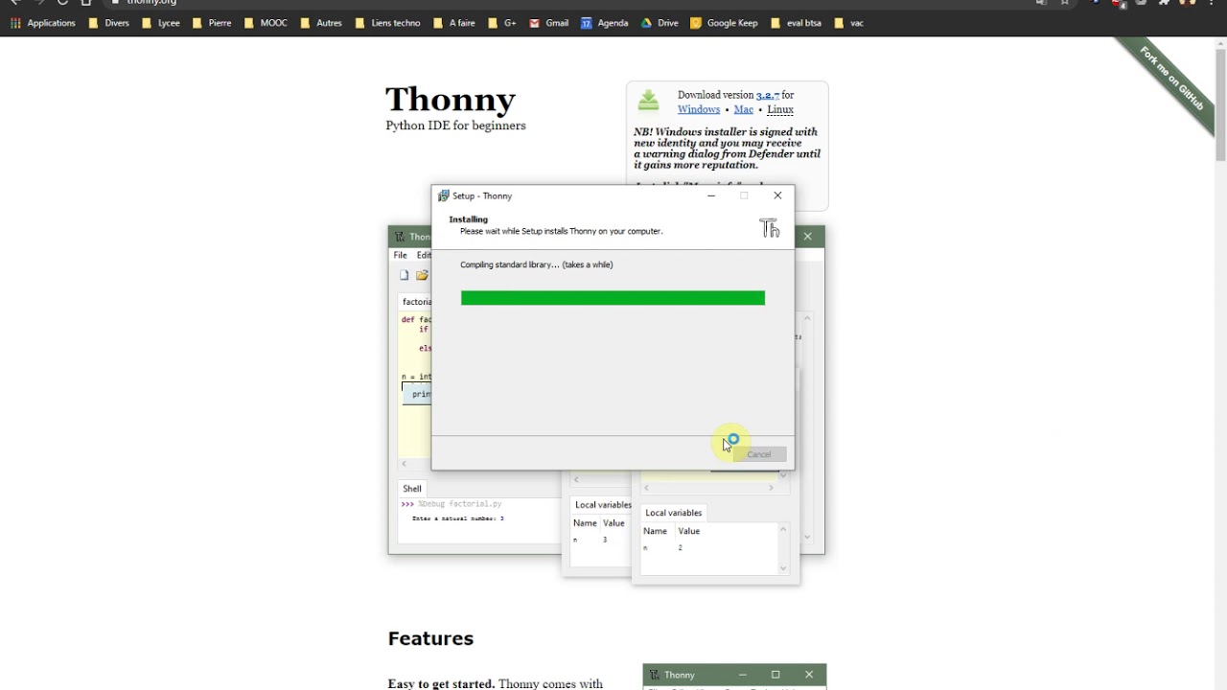Screen dimensions: 1227x690
Task: Click the Features heading
Action: click(430, 638)
